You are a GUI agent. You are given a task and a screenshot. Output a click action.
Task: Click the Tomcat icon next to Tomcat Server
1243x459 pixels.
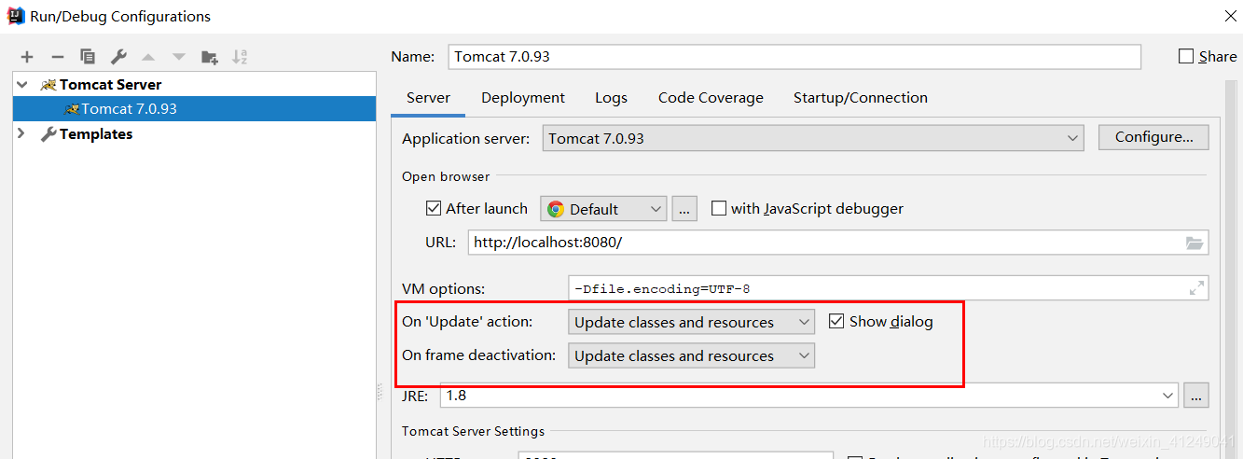pyautogui.click(x=48, y=85)
